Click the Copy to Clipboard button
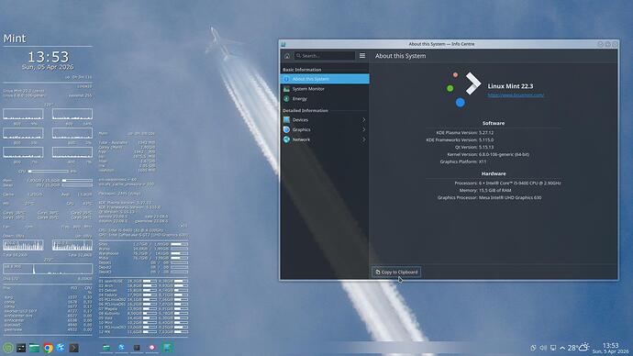Viewport: 633px width, 356px height. (396, 272)
